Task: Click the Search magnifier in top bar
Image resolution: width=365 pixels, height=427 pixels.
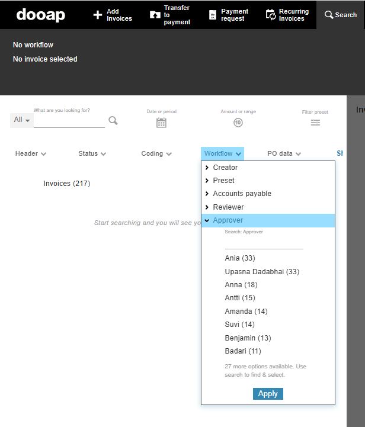Action: [x=329, y=15]
